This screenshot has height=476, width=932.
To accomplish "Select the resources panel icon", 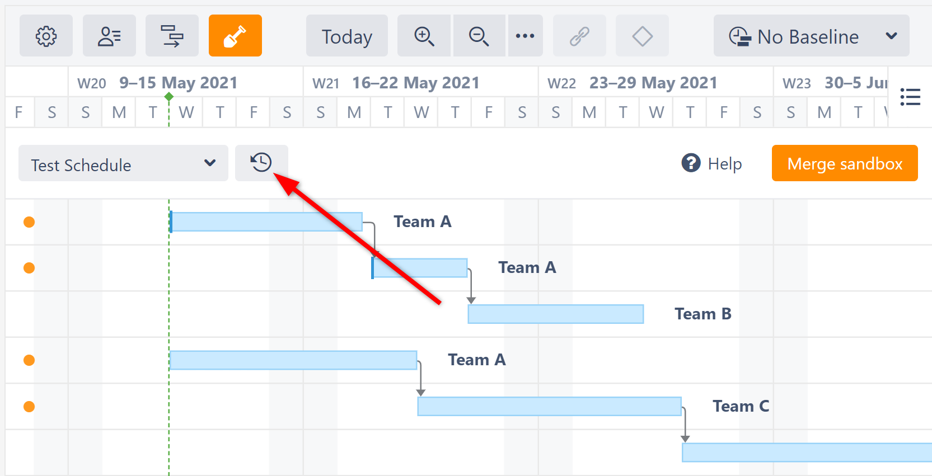I will (x=109, y=36).
